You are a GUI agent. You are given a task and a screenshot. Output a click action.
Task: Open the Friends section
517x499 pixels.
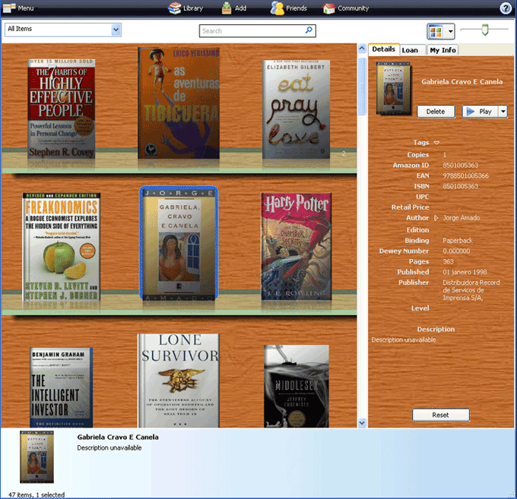coord(288,8)
